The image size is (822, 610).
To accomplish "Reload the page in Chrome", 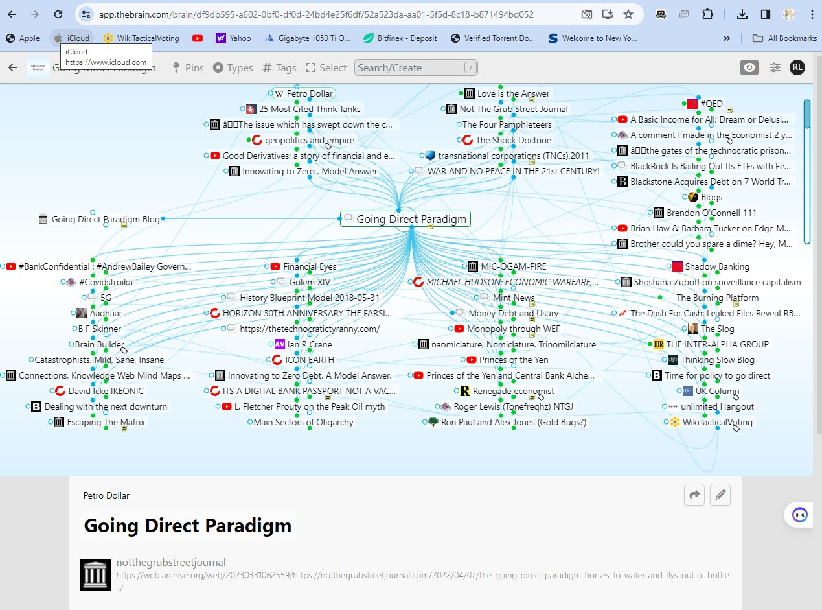I will pyautogui.click(x=58, y=14).
